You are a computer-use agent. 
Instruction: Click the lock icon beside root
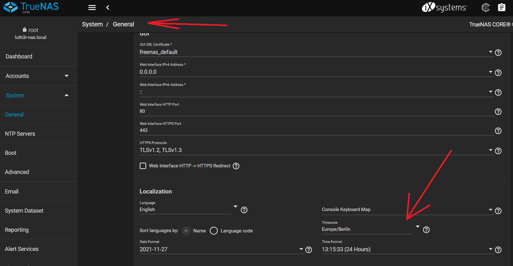coord(25,30)
